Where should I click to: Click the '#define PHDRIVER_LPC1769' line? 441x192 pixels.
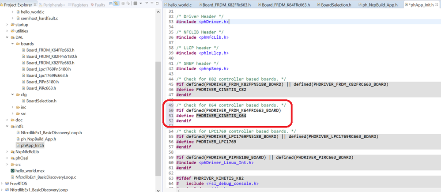pyautogui.click(x=206, y=142)
